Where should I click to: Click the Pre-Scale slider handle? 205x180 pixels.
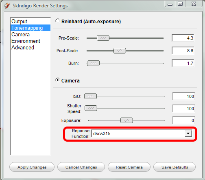pyautogui.click(x=103, y=38)
